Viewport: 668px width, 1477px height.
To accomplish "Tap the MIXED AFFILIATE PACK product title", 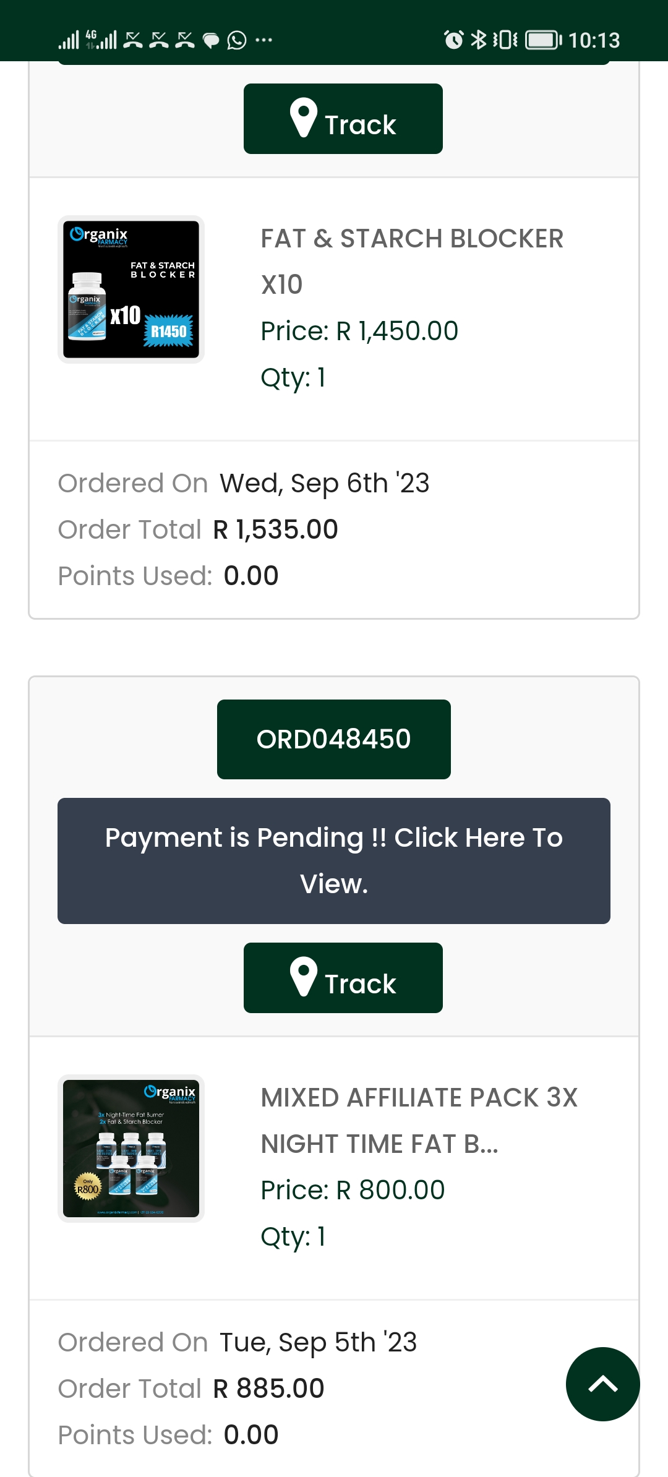I will pyautogui.click(x=419, y=1121).
